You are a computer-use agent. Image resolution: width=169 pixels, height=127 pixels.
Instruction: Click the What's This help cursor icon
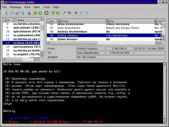(x=86, y=13)
